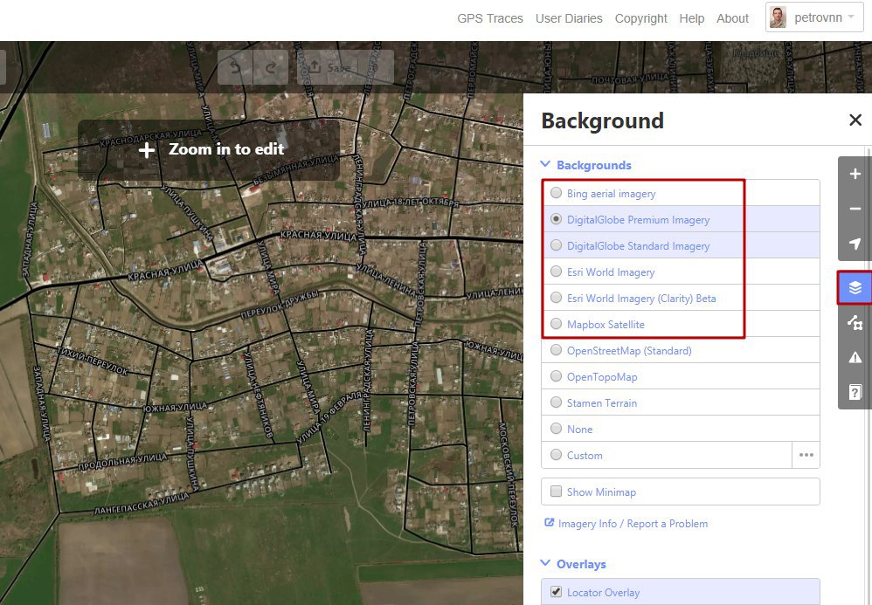This screenshot has width=872, height=605.
Task: Click the 'Улица Нефтяников' street label
Action: pos(259,395)
